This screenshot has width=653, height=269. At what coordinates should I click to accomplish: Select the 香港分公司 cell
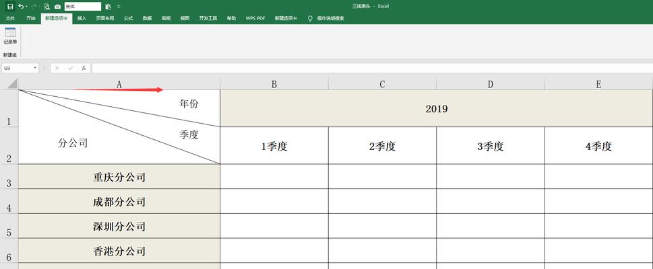[119, 250]
